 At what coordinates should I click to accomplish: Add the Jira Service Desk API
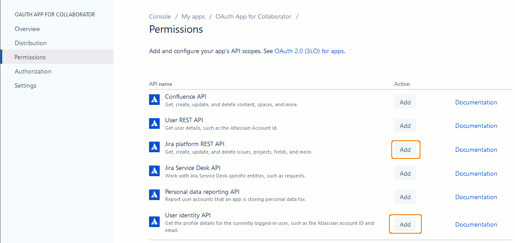pos(405,174)
